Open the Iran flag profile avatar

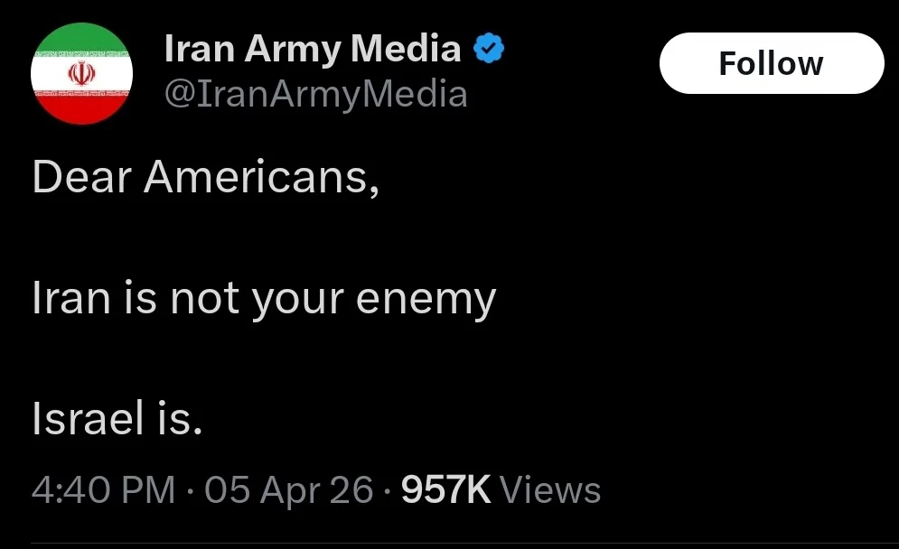coord(81,75)
